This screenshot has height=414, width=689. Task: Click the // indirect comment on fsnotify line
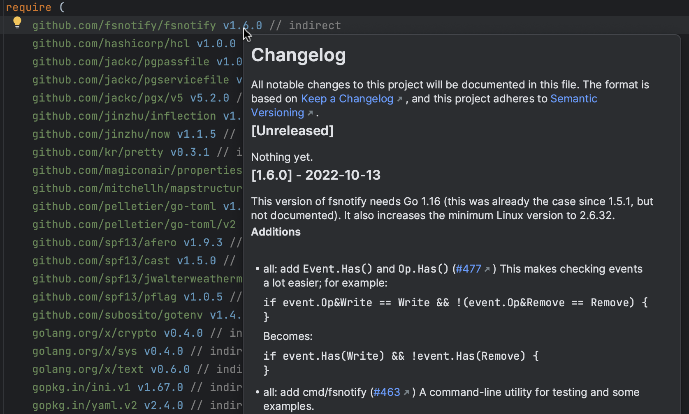(305, 25)
